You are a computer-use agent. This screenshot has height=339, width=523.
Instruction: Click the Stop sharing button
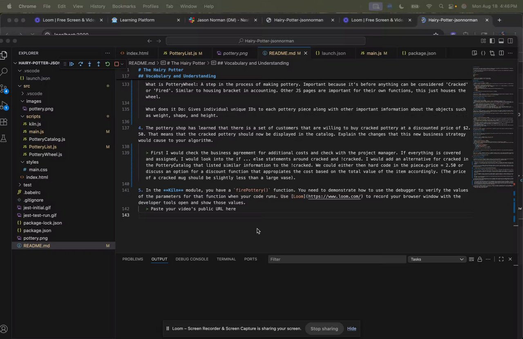click(324, 328)
